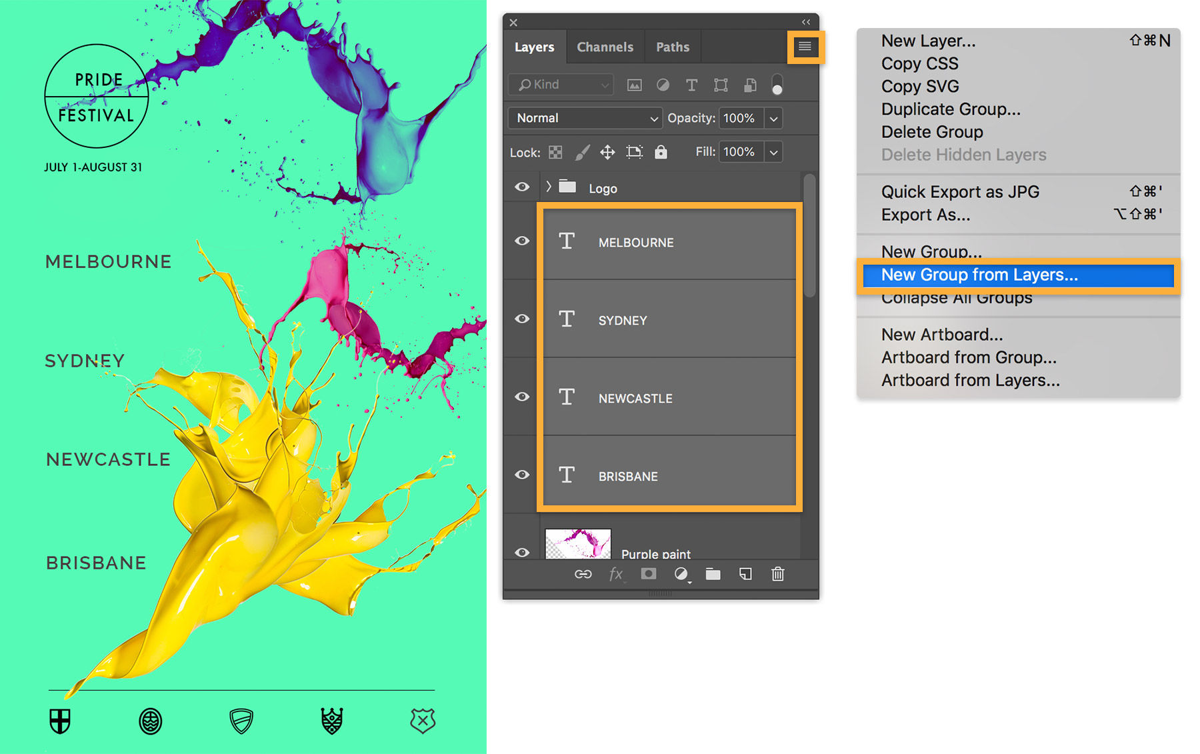The width and height of the screenshot is (1200, 754).
Task: Click the New Artboard menu entry
Action: coord(941,334)
